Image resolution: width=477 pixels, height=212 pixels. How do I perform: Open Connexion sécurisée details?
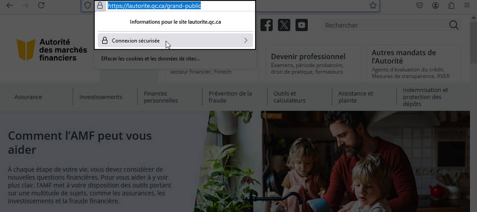coord(175,41)
